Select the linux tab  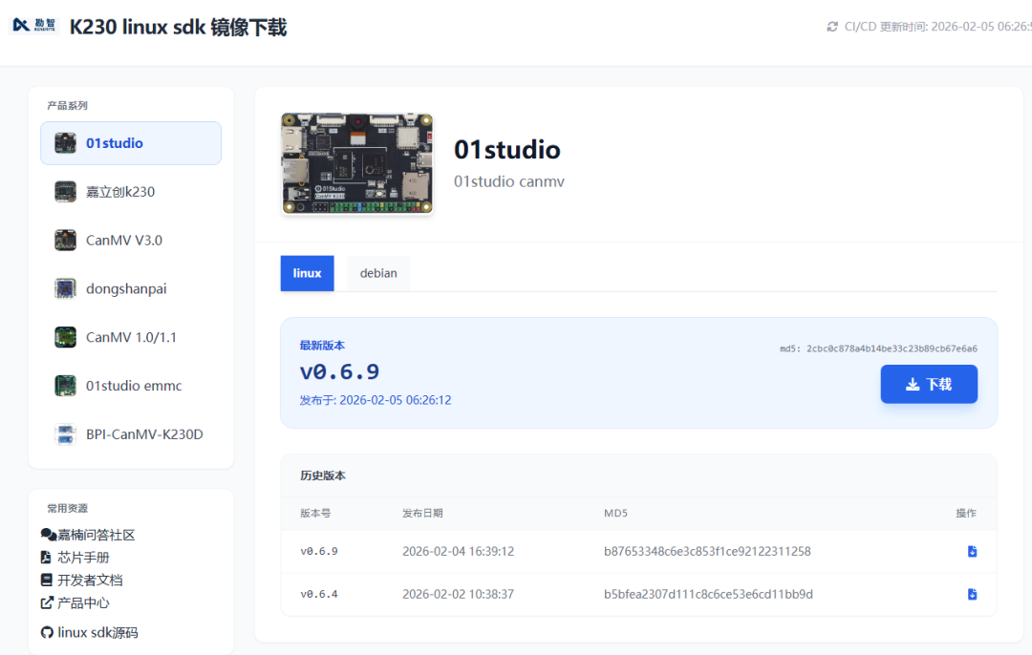click(x=307, y=272)
